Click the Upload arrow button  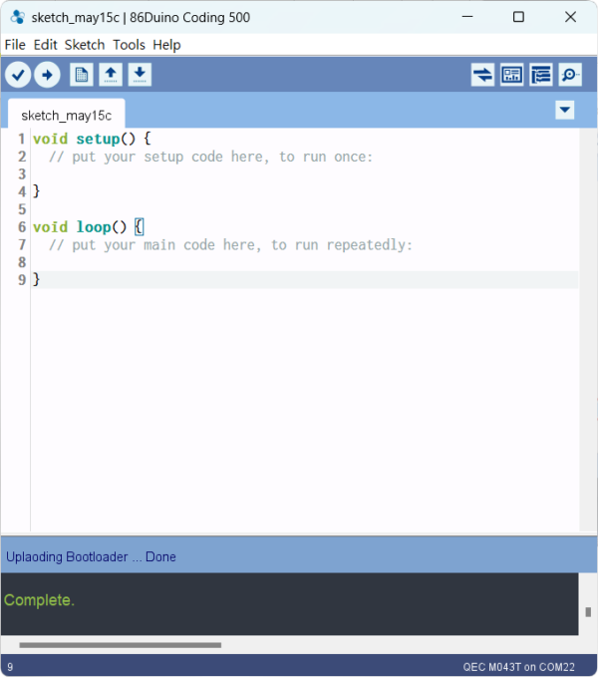[x=47, y=75]
